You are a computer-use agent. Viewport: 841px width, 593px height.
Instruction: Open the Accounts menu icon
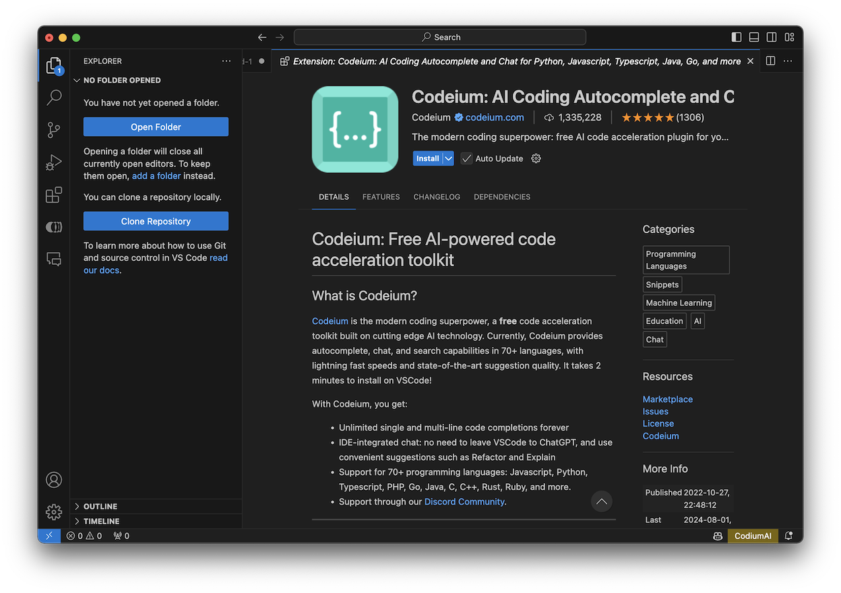(54, 480)
